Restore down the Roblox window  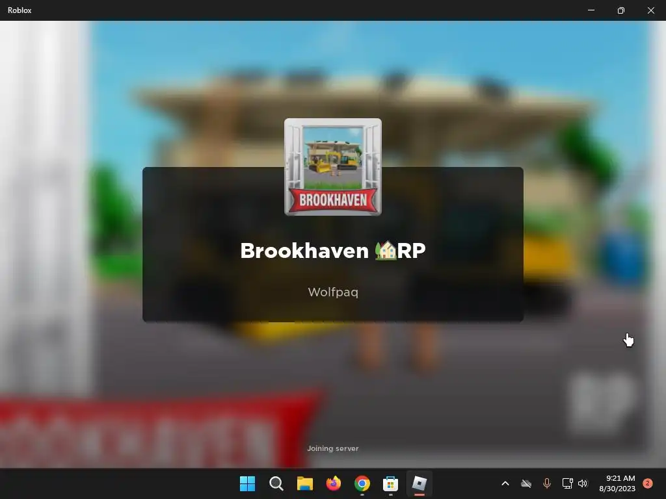(621, 10)
